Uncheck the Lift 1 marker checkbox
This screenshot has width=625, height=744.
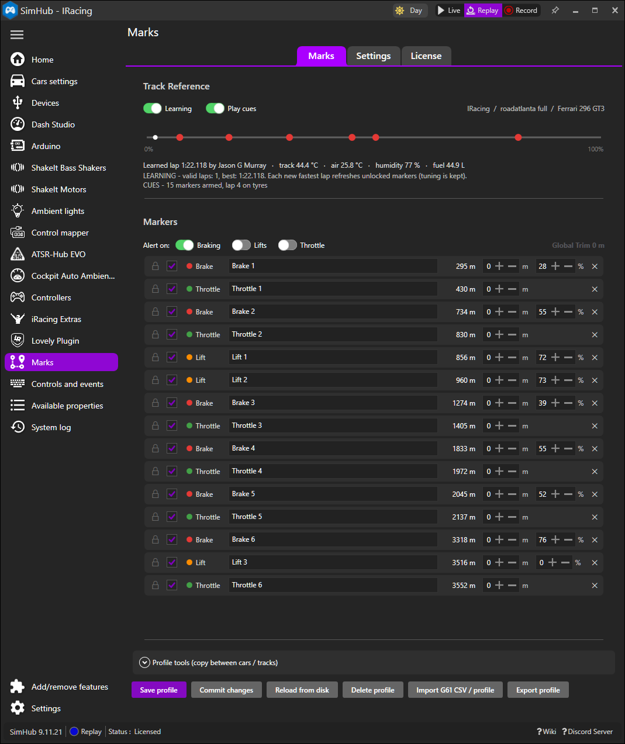coord(172,357)
